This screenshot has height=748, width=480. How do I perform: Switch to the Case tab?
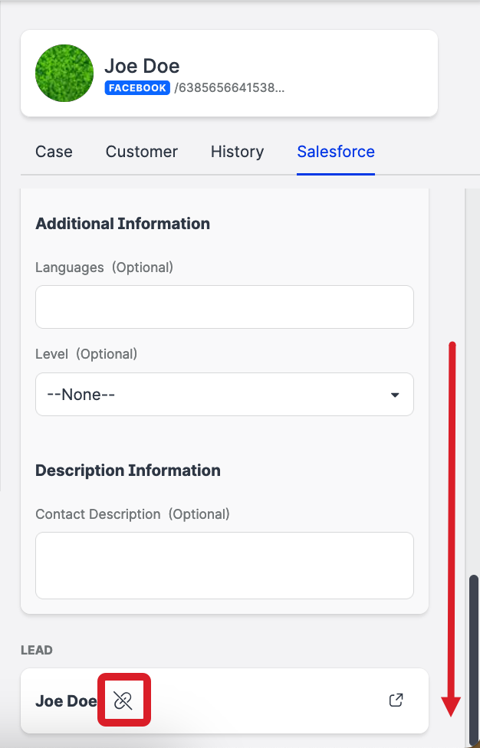click(x=54, y=152)
